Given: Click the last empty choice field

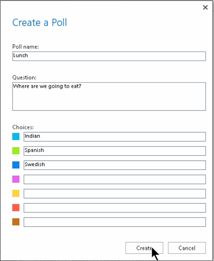Looking at the screenshot, I should click(115, 222).
